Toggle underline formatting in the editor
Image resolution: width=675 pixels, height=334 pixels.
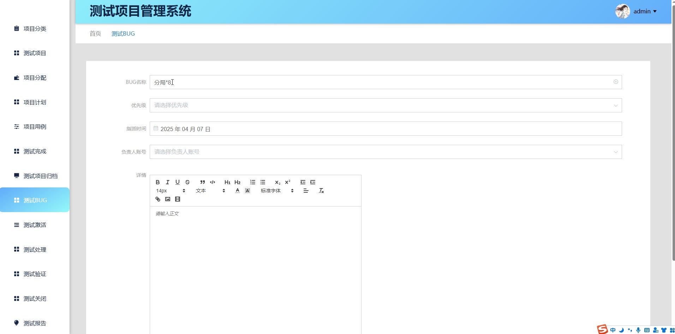tap(178, 182)
